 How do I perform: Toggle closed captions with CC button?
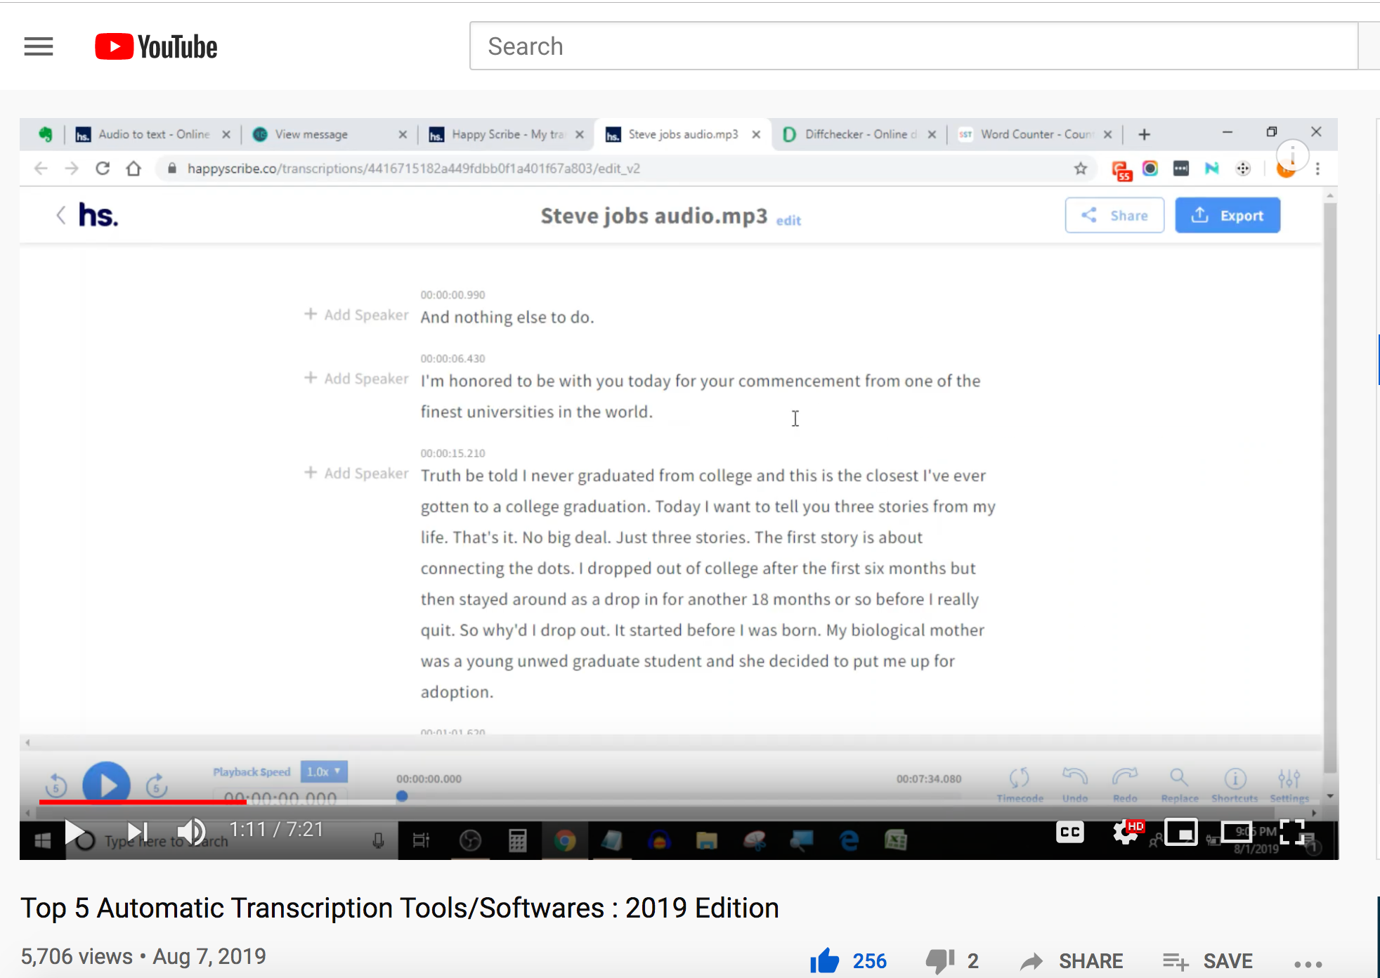point(1070,833)
